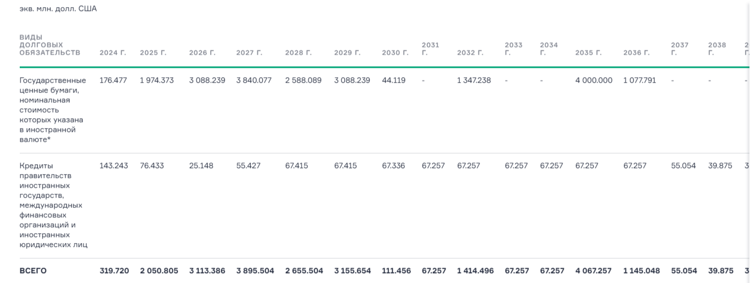Click the 1 974.373 value cell
750x283 pixels.
[x=156, y=80]
